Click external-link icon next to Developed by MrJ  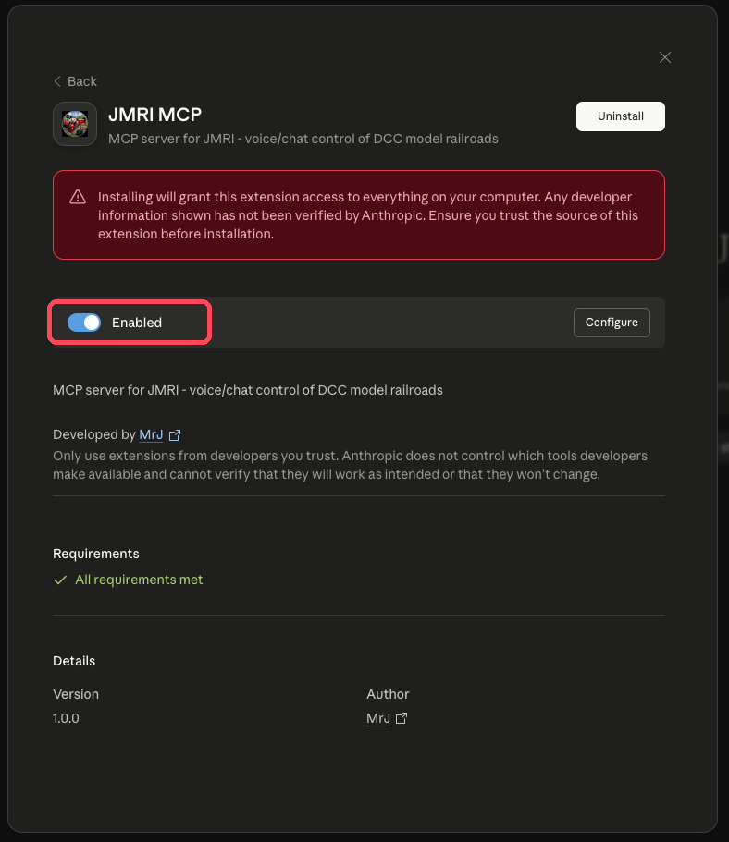(x=175, y=435)
